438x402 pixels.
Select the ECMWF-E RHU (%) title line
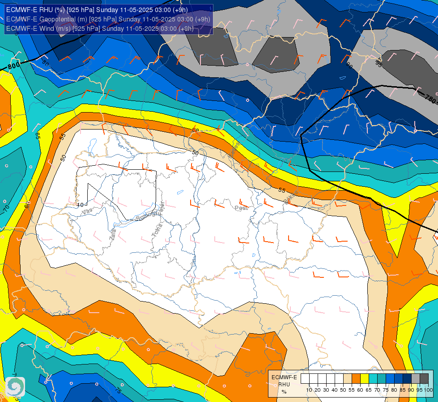pos(97,10)
